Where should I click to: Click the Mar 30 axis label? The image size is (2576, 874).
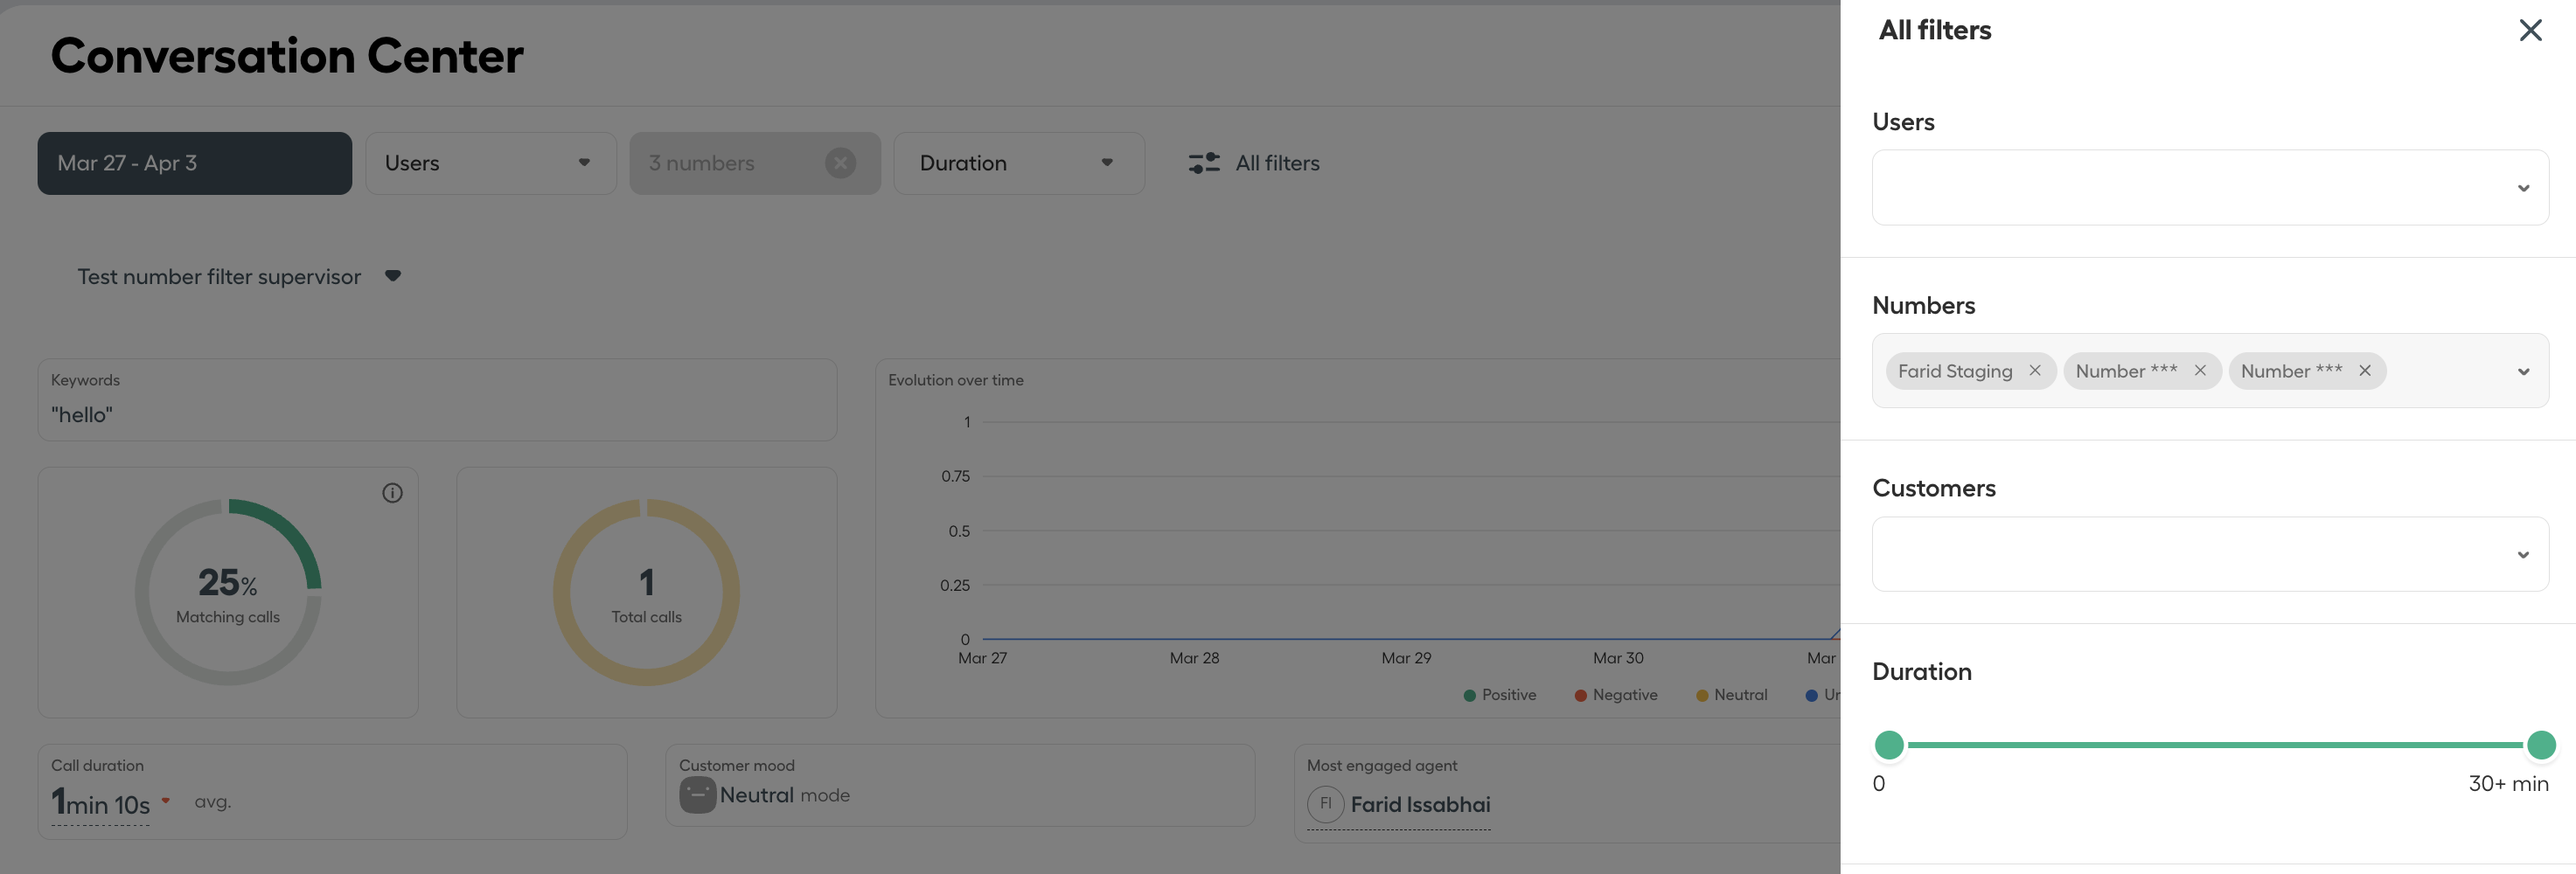tap(1618, 658)
